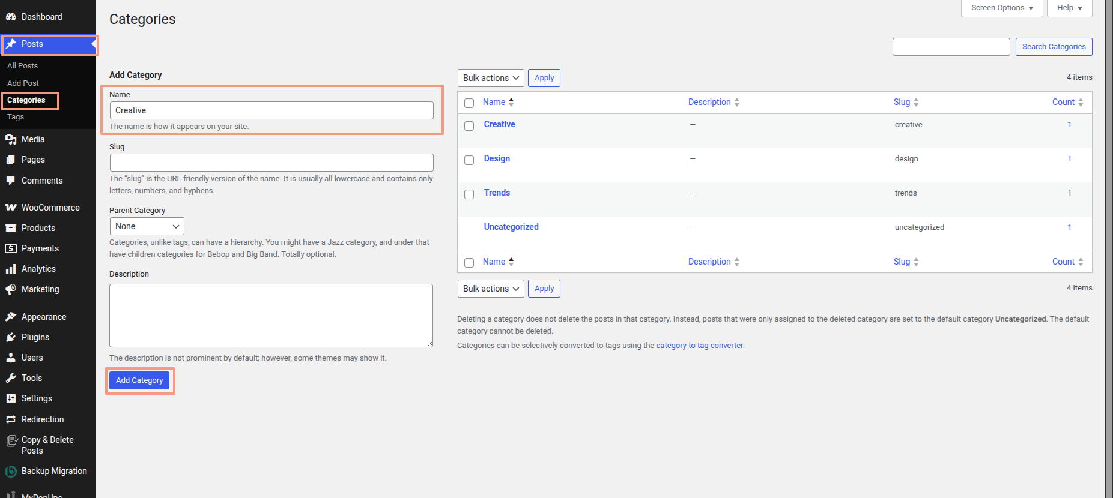Click the WooCommerce logo icon
The image size is (1113, 498).
(11, 208)
